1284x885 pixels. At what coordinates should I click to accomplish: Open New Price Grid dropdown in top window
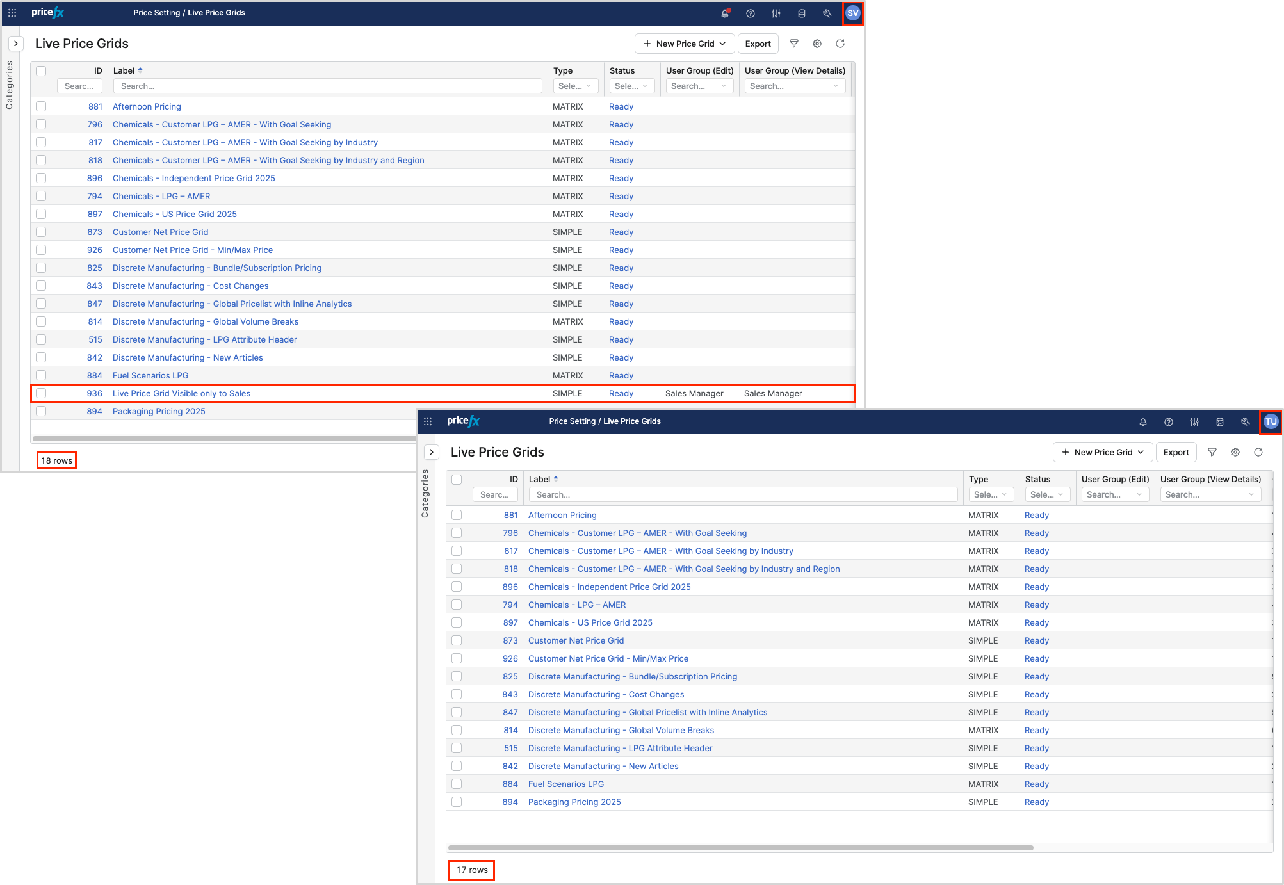click(684, 44)
